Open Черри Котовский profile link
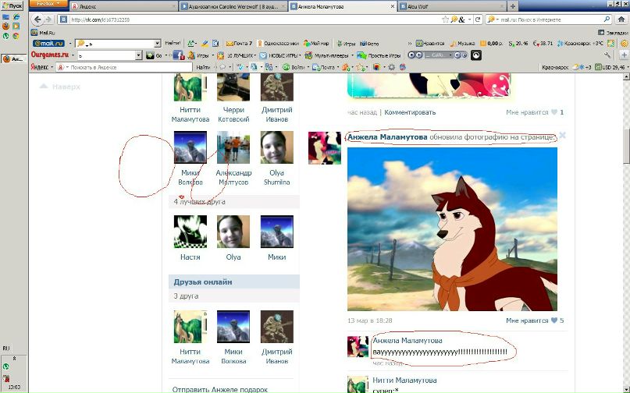Image resolution: width=630 pixels, height=393 pixels. (x=233, y=115)
